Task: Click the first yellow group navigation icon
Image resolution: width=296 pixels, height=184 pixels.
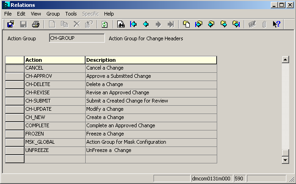Action: coord(186,24)
